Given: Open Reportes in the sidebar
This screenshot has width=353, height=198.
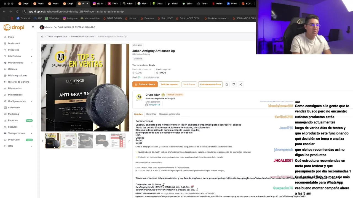Looking at the screenshot, I should [13, 120].
